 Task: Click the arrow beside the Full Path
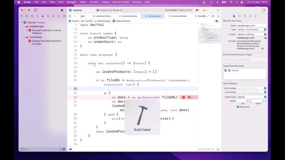tap(262, 48)
